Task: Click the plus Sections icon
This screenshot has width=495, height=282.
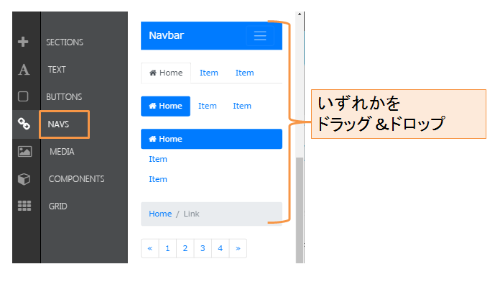Action: click(x=23, y=42)
